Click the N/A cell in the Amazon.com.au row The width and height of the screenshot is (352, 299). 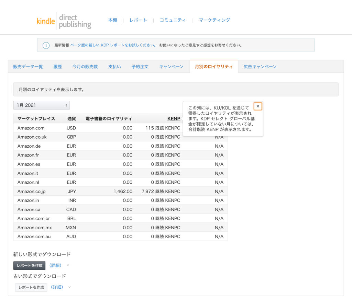tap(219, 237)
